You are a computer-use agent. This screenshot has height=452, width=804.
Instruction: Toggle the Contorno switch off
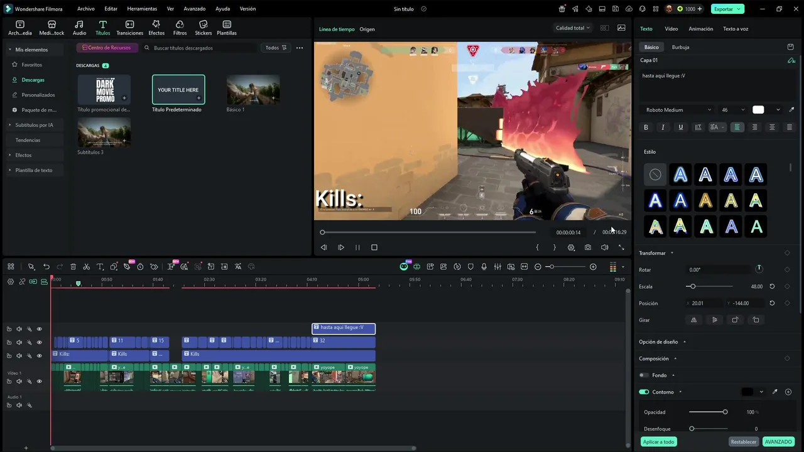pos(644,392)
